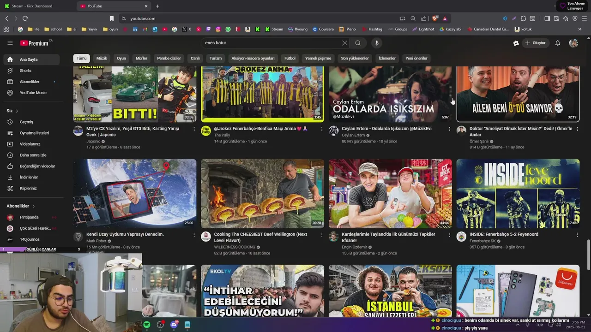Expand the Siz section chevron
This screenshot has width=591, height=332.
tap(17, 111)
